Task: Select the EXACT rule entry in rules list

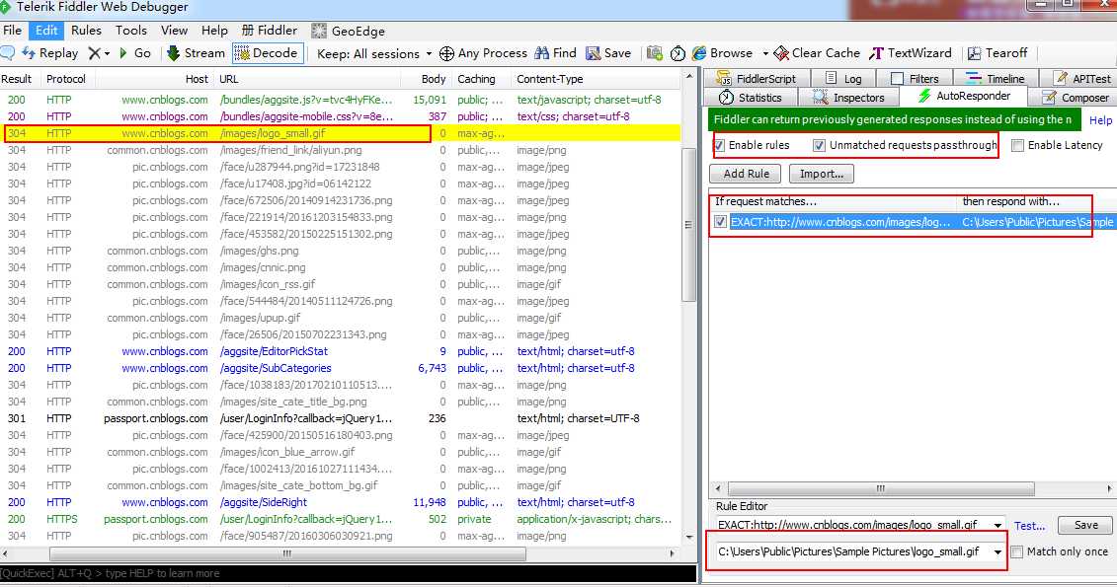Action: tap(914, 222)
